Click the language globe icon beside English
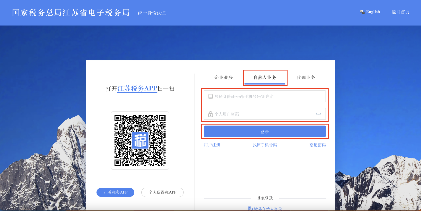The height and width of the screenshot is (211, 421). tap(362, 12)
